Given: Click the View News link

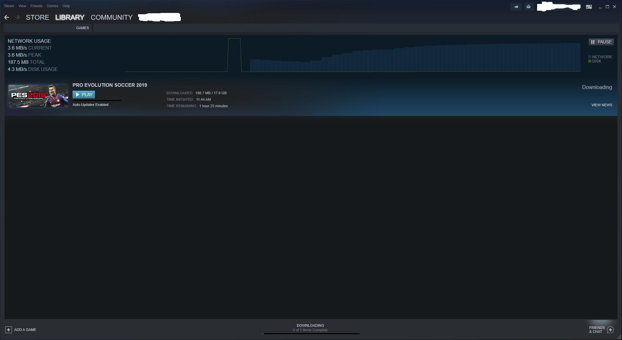Looking at the screenshot, I should (x=602, y=105).
